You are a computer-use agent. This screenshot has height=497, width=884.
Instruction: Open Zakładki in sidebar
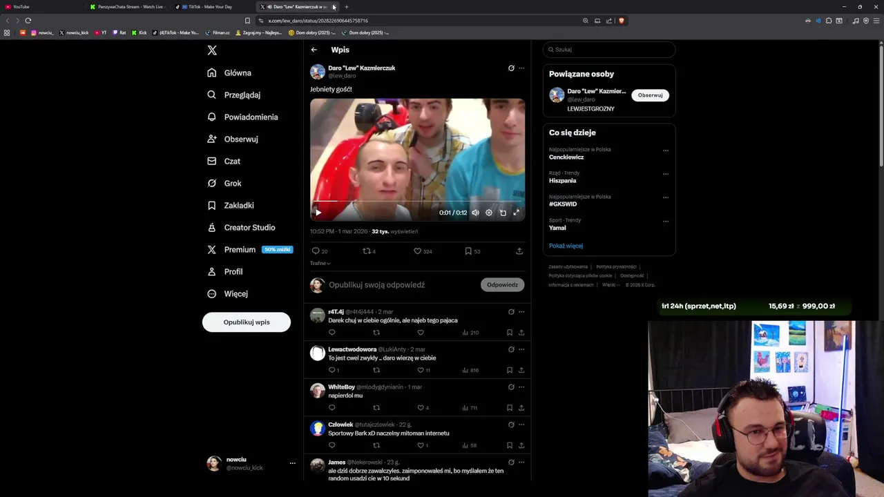click(x=231, y=205)
